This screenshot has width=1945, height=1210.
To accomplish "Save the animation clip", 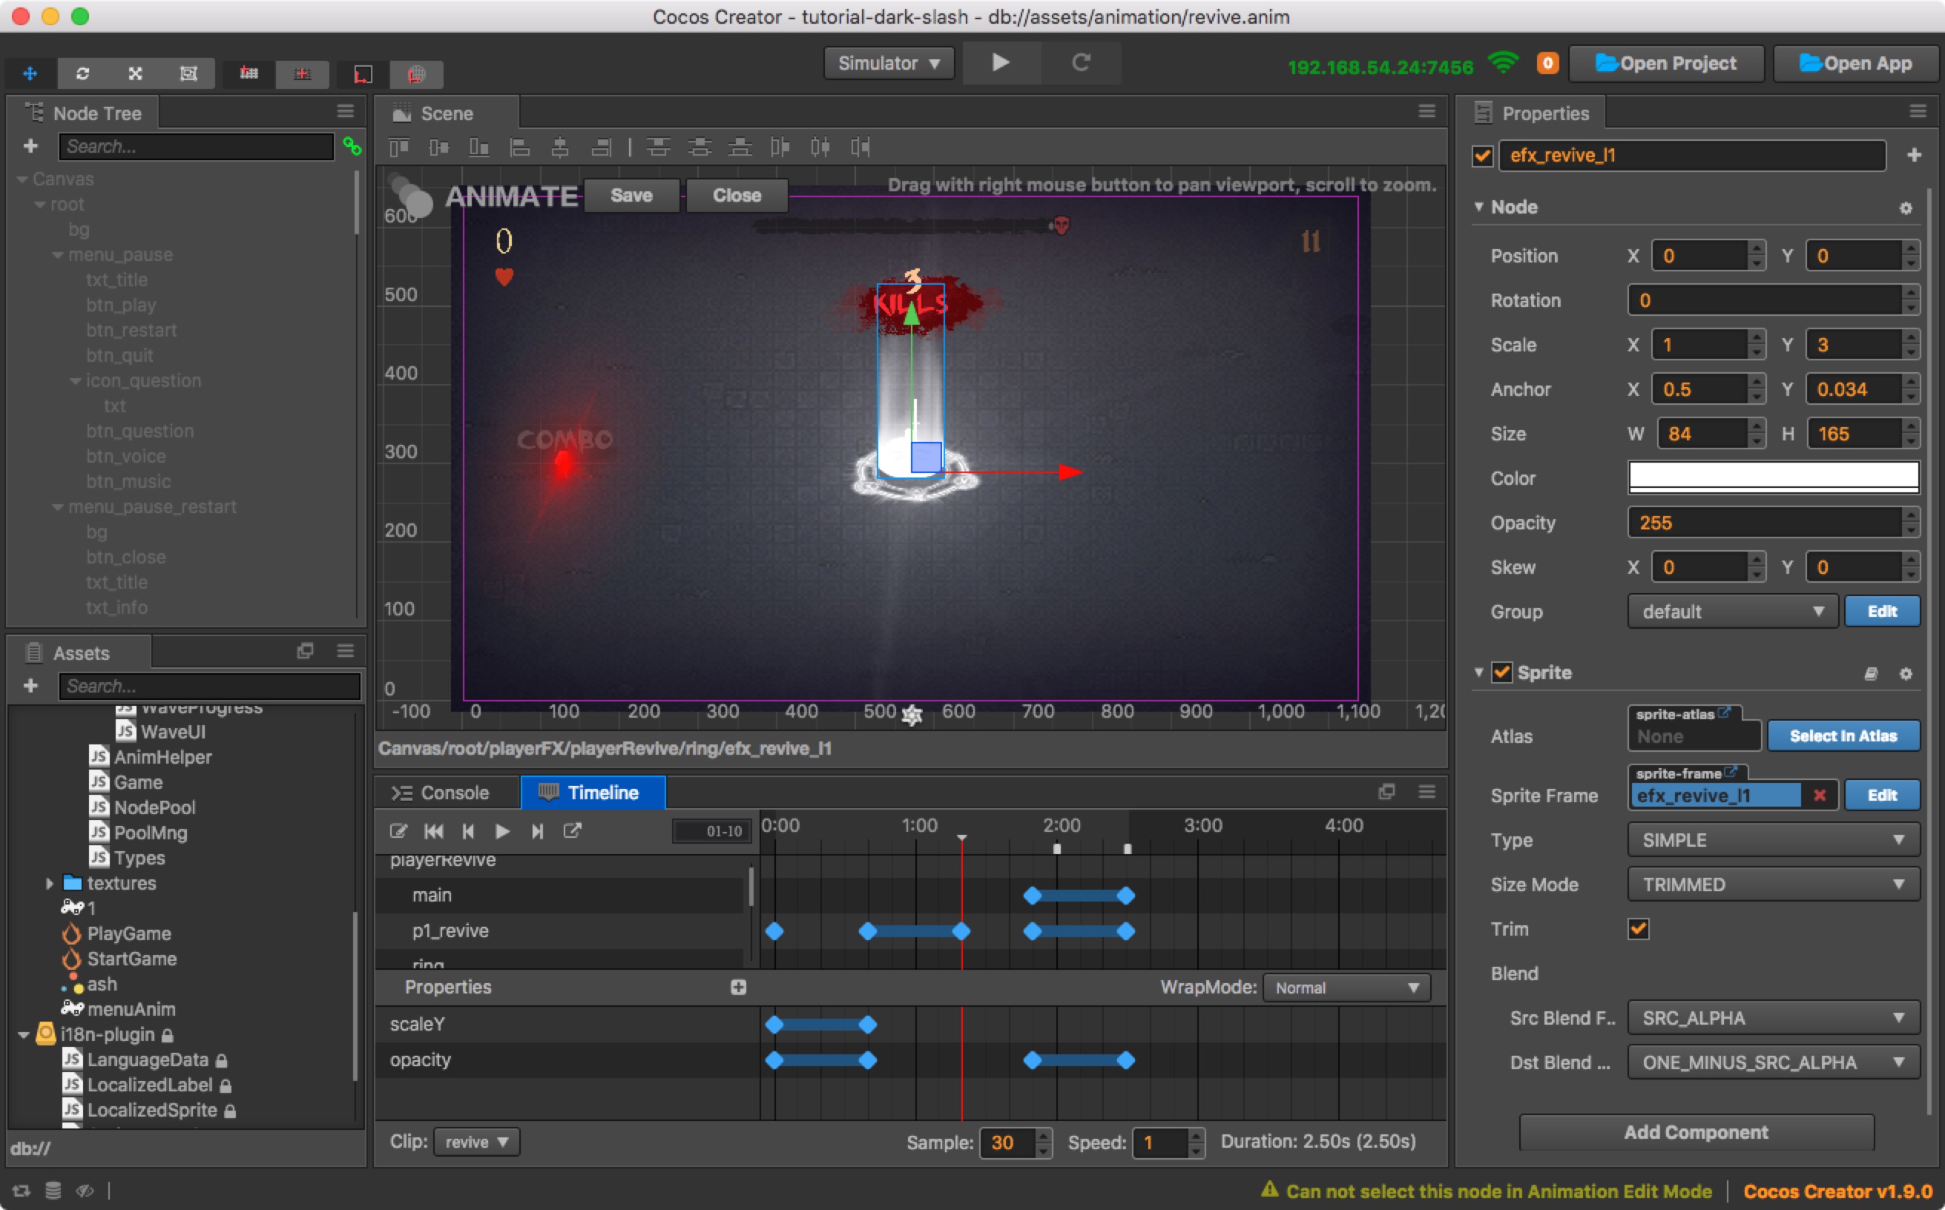I will tap(631, 195).
